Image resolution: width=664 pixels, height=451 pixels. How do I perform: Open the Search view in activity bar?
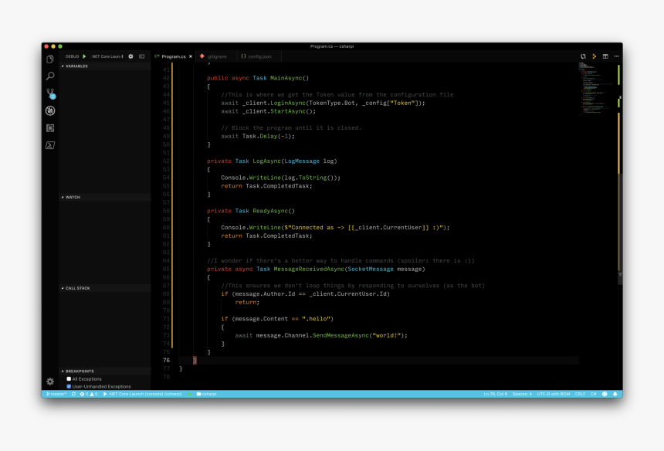(x=50, y=76)
